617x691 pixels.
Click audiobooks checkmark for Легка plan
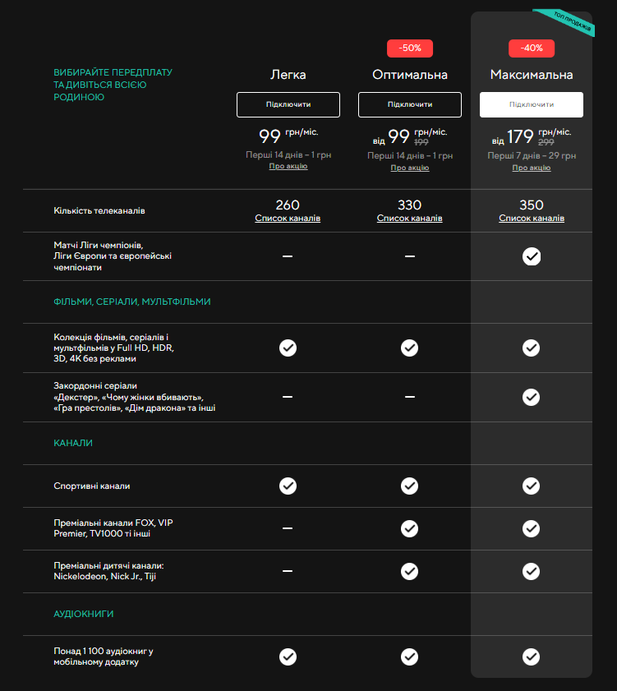coord(288,656)
